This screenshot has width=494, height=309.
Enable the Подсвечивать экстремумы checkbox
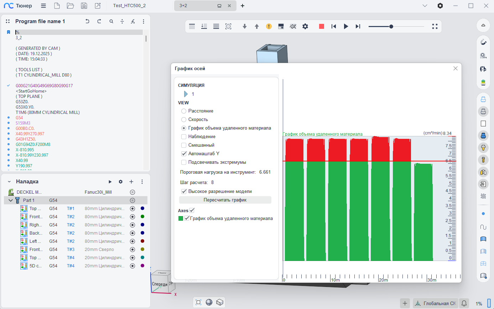click(x=184, y=162)
